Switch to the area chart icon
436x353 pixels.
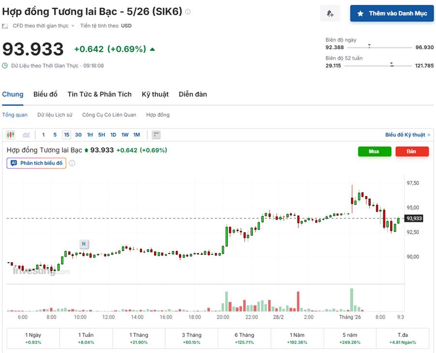coord(26,135)
